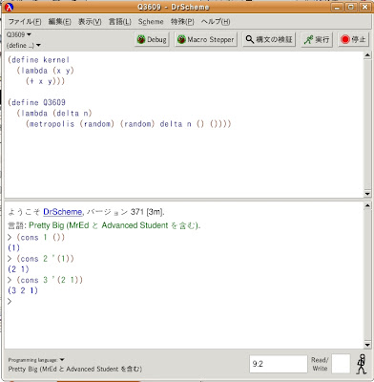The width and height of the screenshot is (374, 382).
Task: Click the '(define Q3609' line
Action: pyautogui.click(x=36, y=102)
